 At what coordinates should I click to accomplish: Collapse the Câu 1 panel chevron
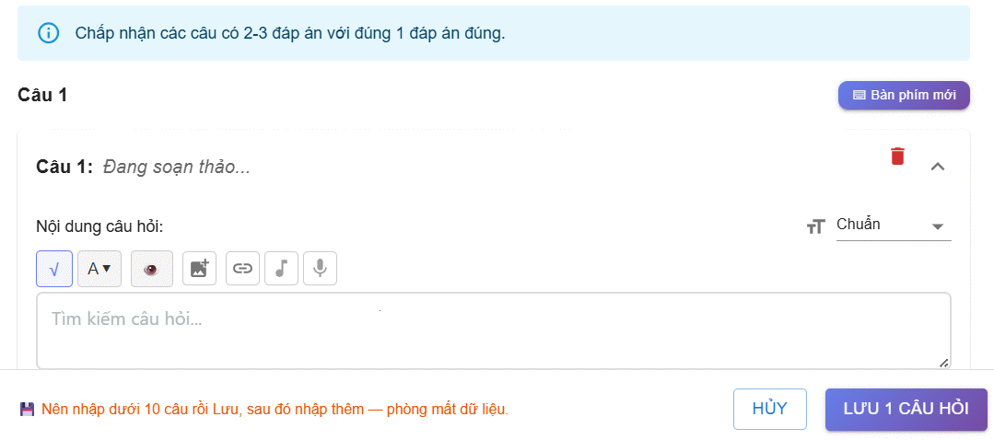[x=938, y=167]
